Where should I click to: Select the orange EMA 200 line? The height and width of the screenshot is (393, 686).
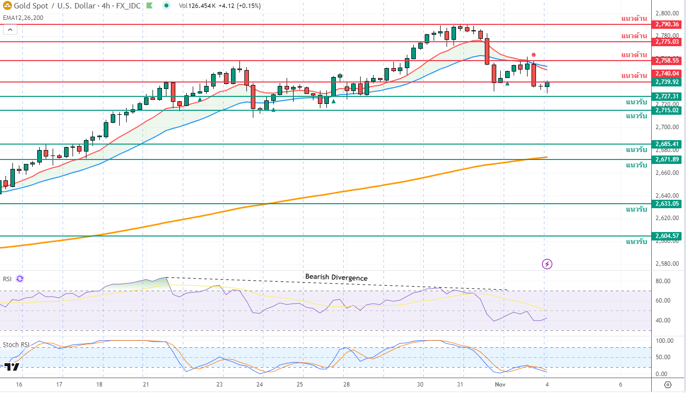coord(298,198)
